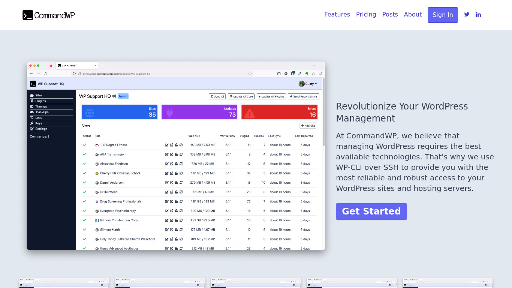Click the Get Started button

371,211
